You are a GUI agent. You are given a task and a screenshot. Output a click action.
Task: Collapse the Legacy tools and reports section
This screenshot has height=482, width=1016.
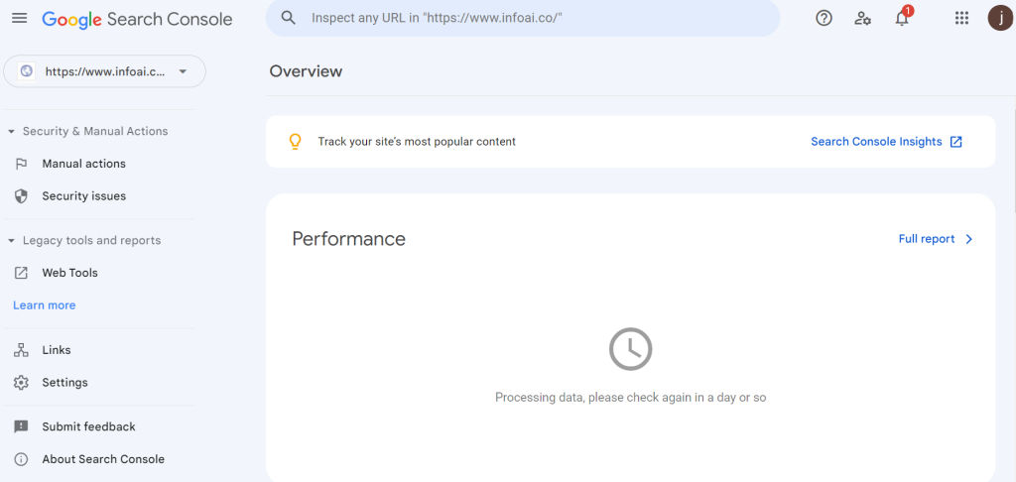pos(11,241)
